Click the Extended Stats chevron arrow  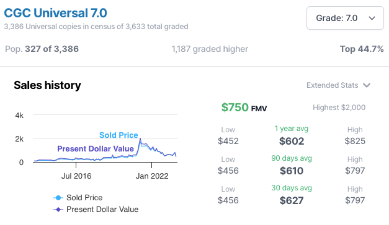coord(367,85)
